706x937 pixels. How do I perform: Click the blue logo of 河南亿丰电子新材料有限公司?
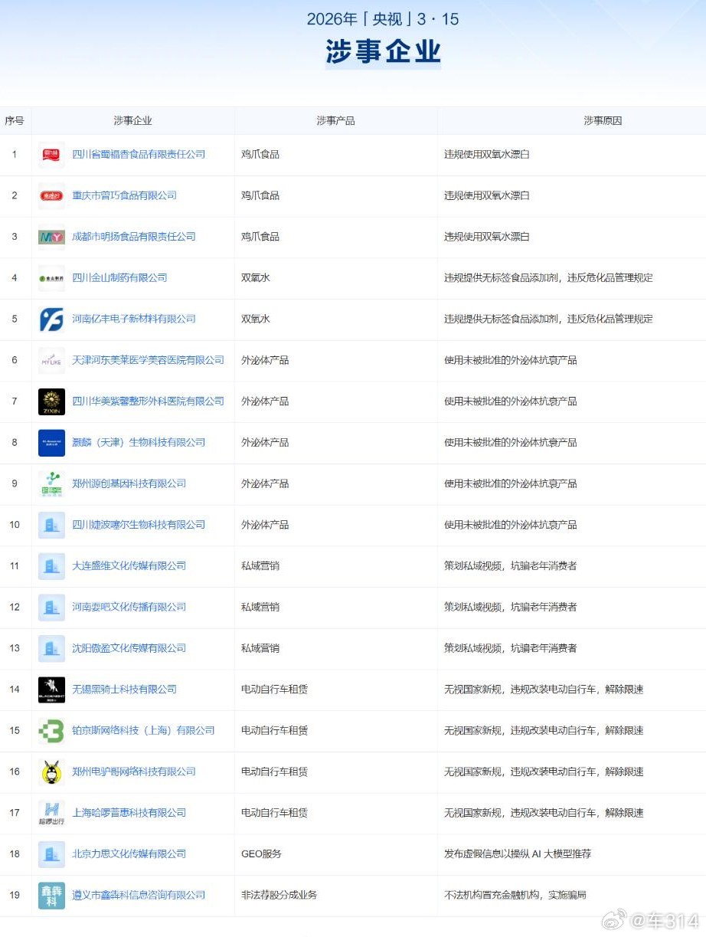click(x=51, y=319)
